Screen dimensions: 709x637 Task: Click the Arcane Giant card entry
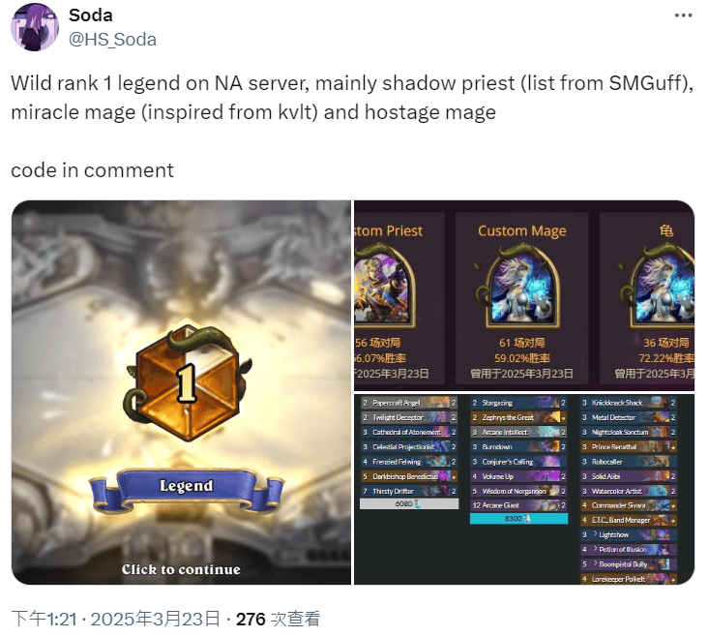tap(518, 505)
